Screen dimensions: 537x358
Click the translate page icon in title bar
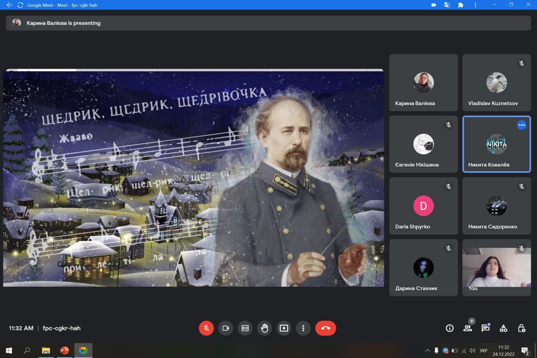pyautogui.click(x=447, y=5)
